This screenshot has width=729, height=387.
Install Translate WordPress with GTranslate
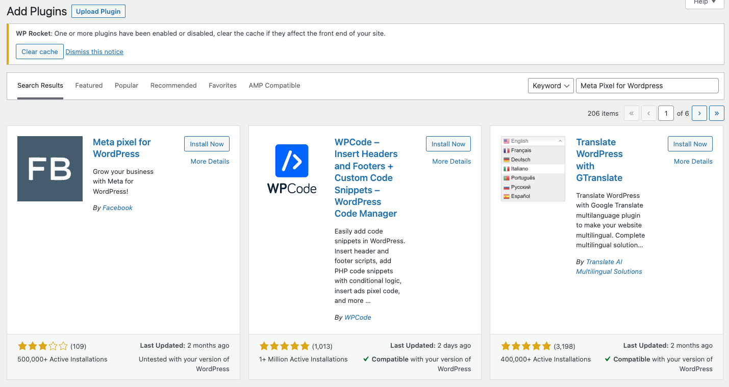pyautogui.click(x=690, y=144)
